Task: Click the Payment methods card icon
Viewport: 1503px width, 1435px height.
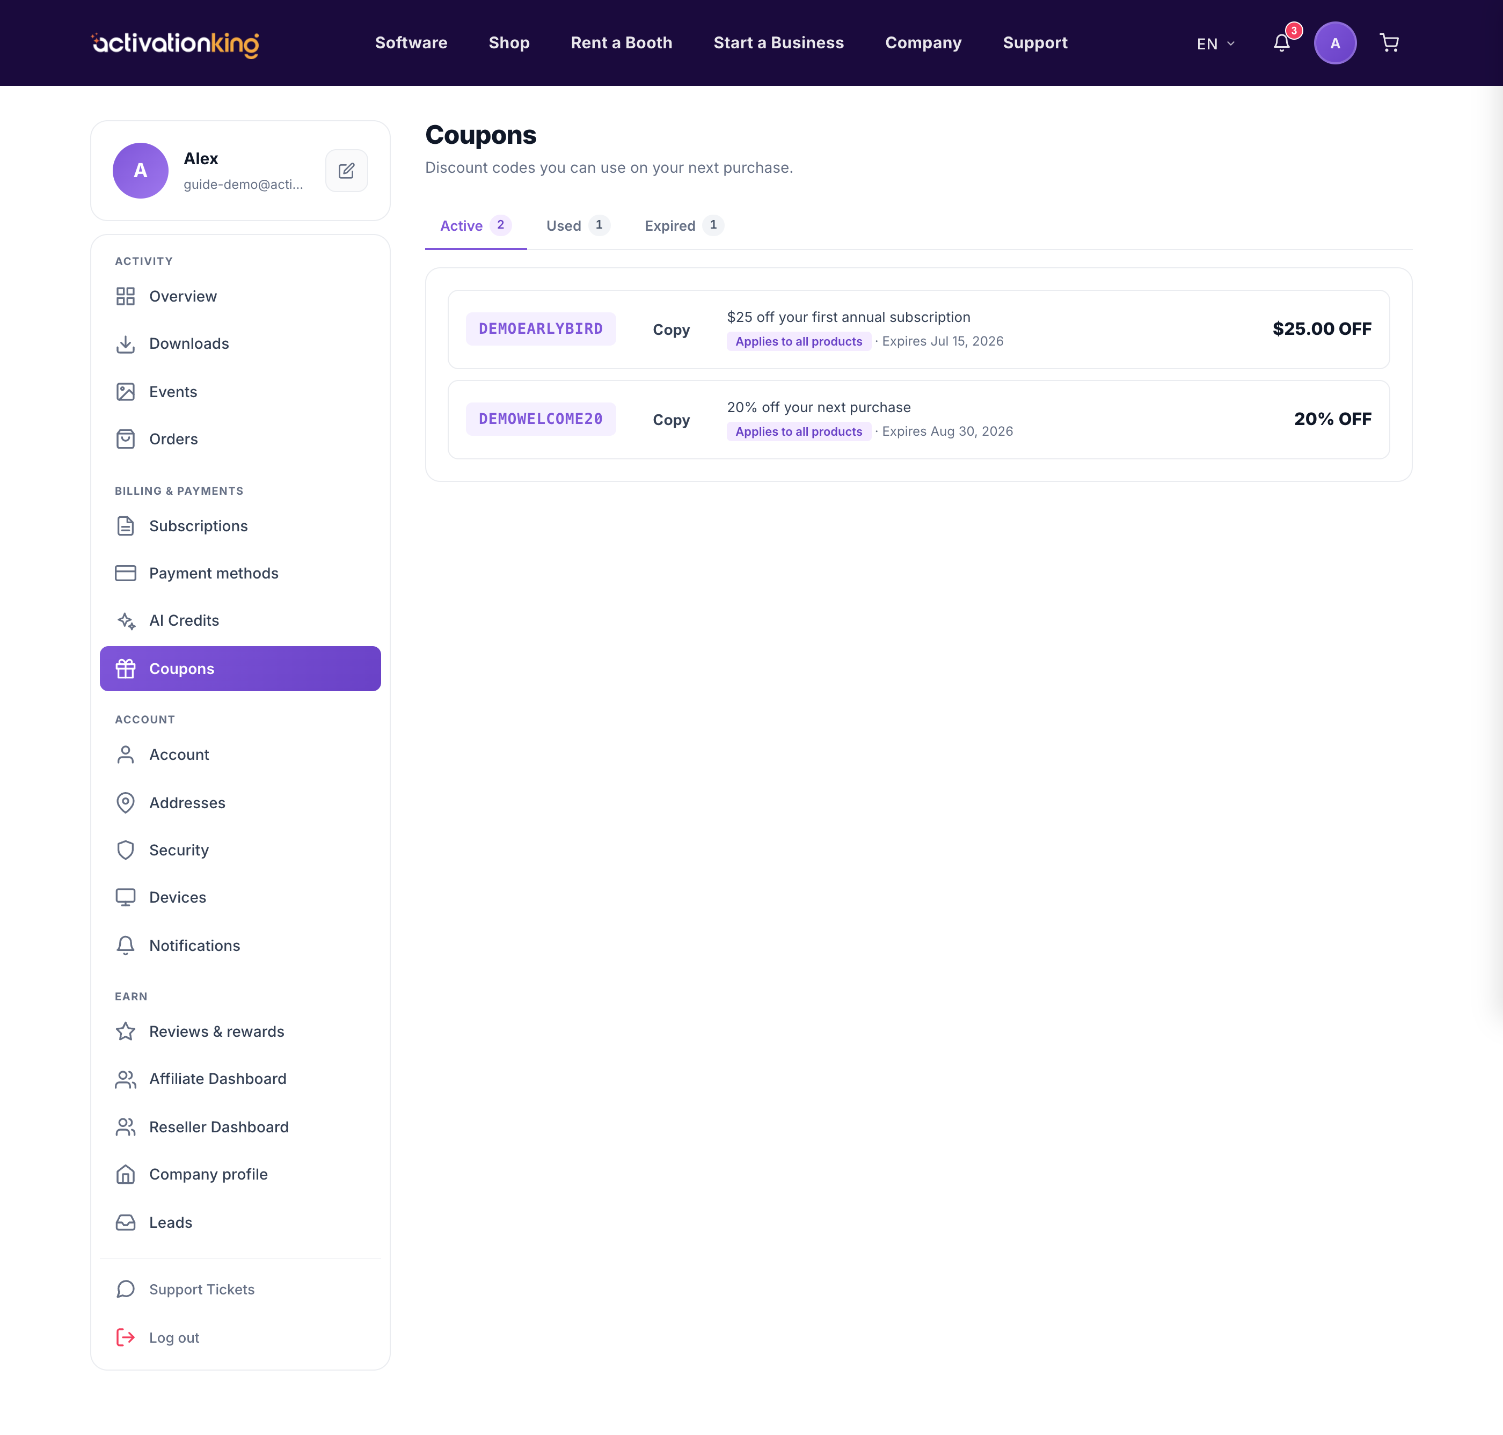Action: click(126, 573)
